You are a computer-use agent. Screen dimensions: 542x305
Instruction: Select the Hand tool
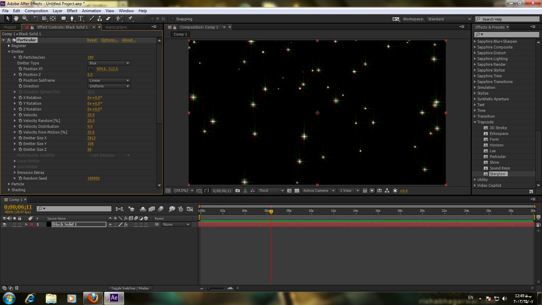tap(16, 19)
